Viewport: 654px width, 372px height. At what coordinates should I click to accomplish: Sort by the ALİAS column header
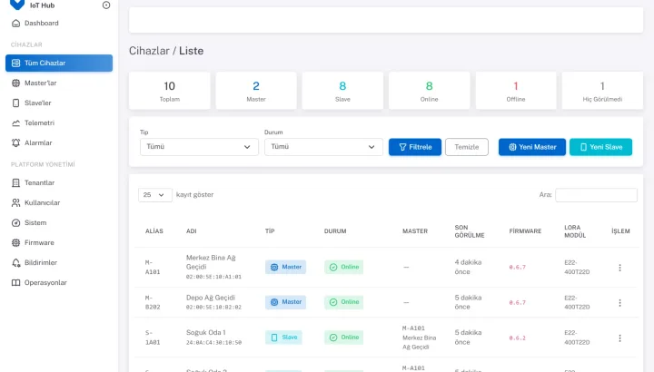(154, 230)
